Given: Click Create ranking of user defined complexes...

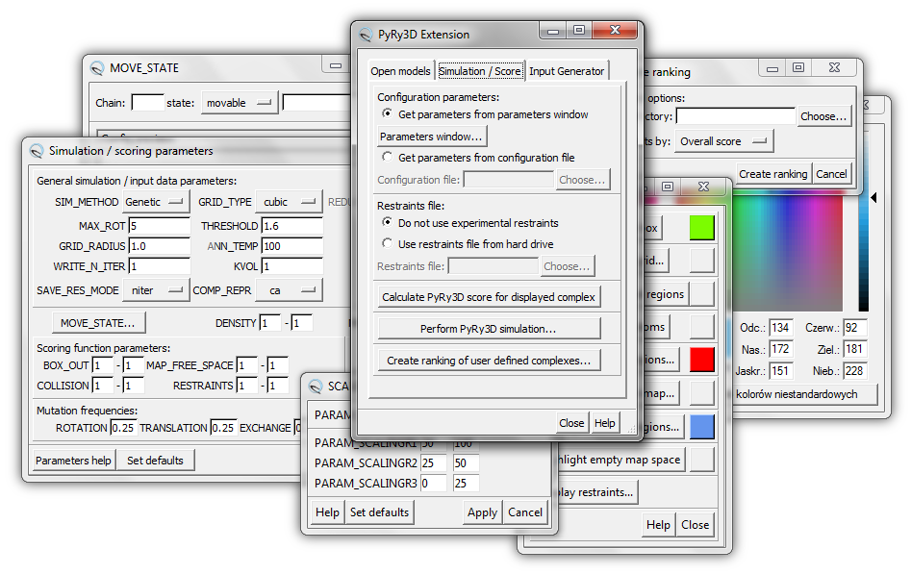Looking at the screenshot, I should (489, 361).
